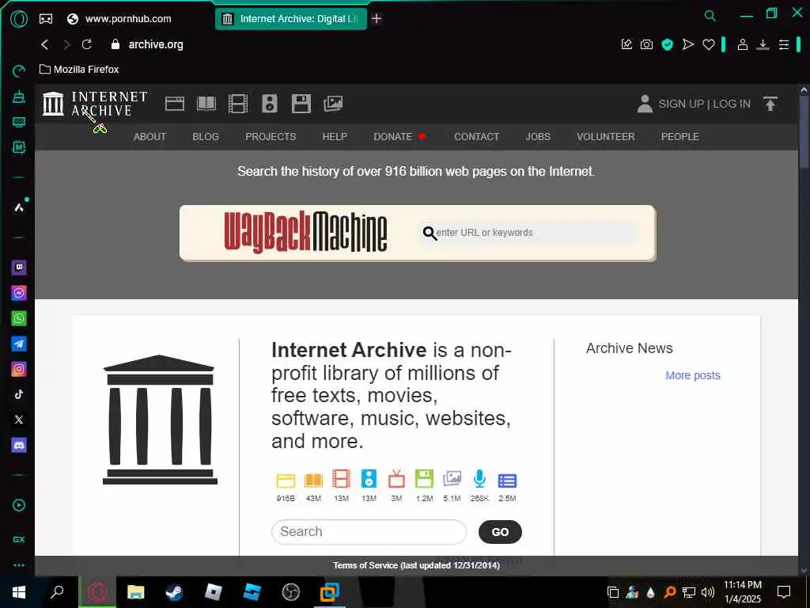Image resolution: width=810 pixels, height=608 pixels.
Task: Open Instagram in the Opera GX sidebar
Action: click(19, 369)
